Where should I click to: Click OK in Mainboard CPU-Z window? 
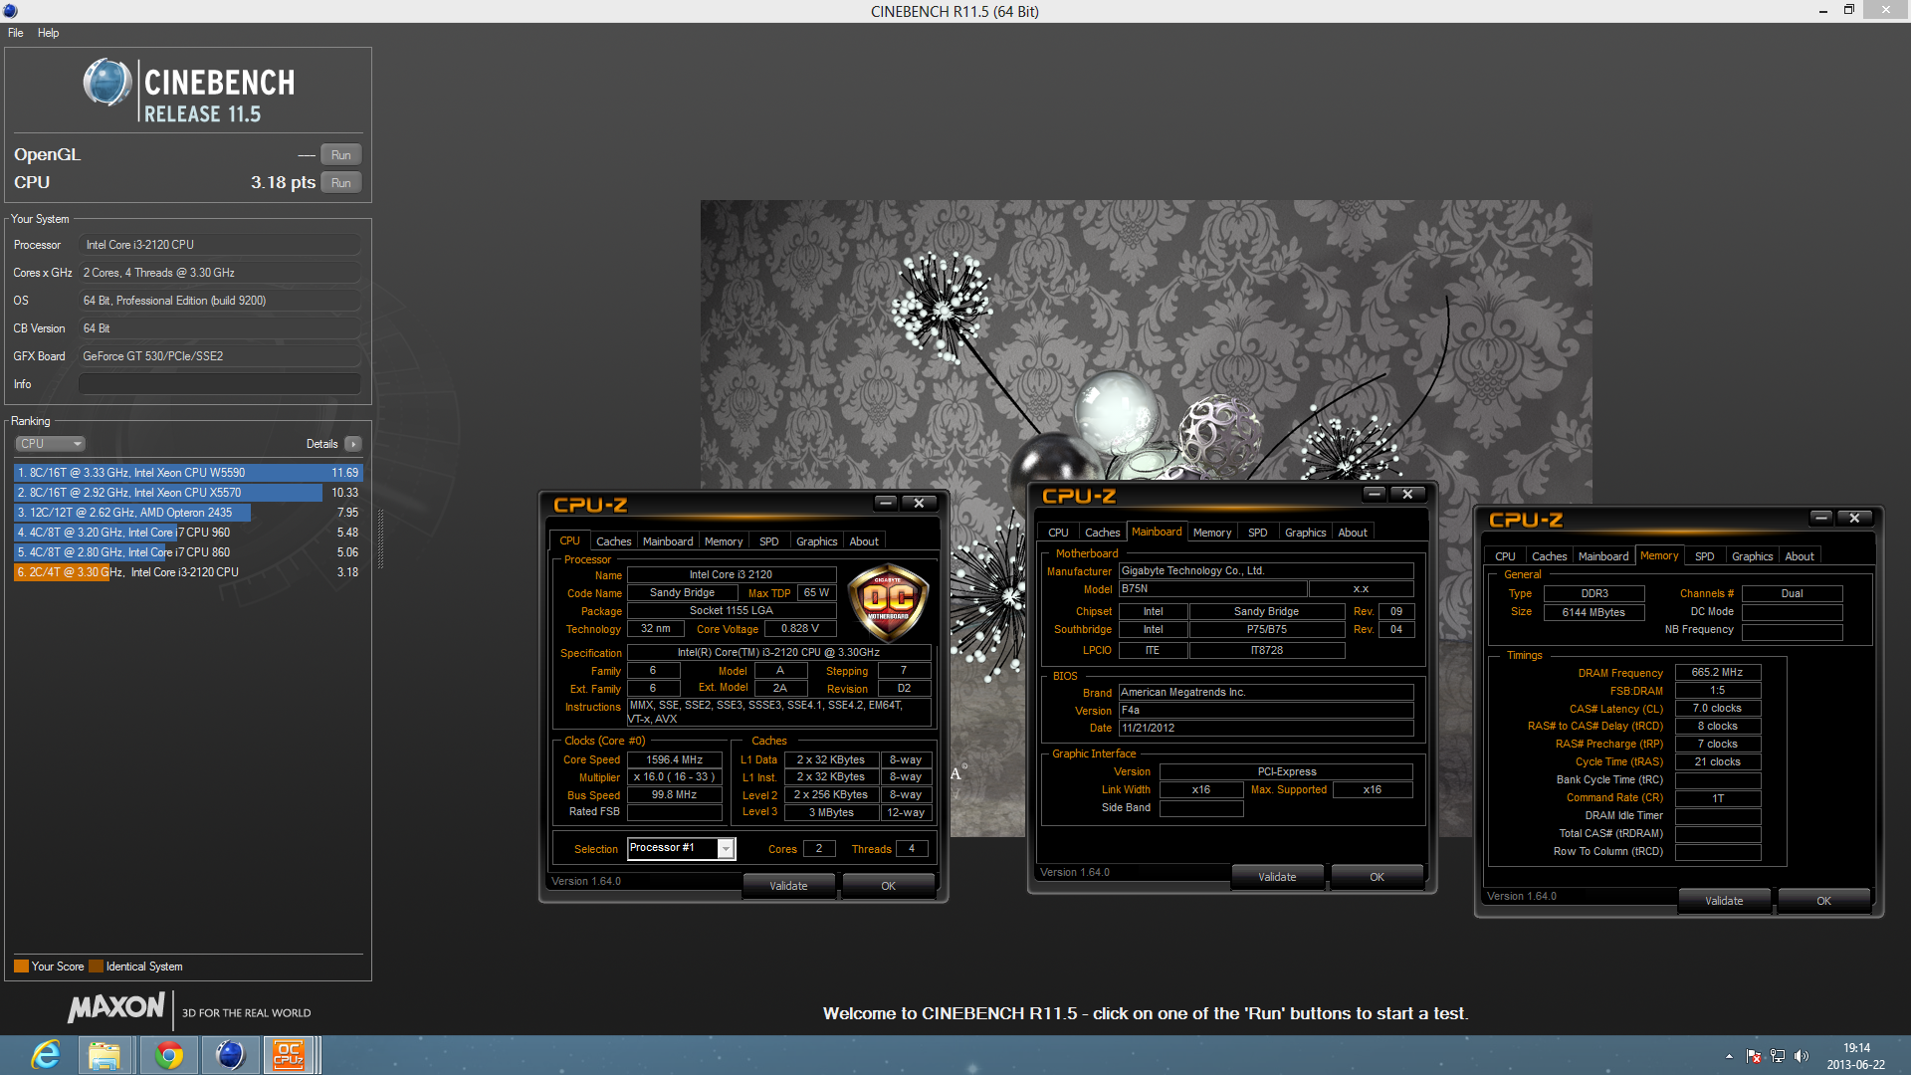[x=1378, y=877]
